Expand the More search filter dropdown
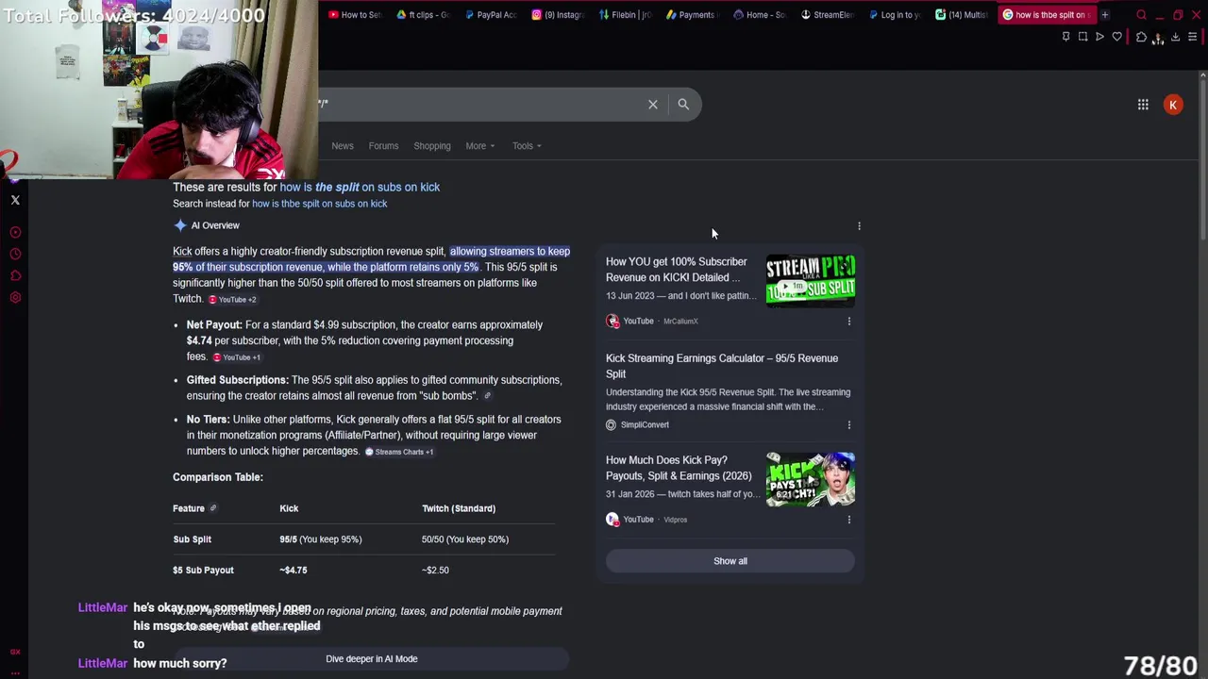Viewport: 1208px width, 679px height. 479,146
